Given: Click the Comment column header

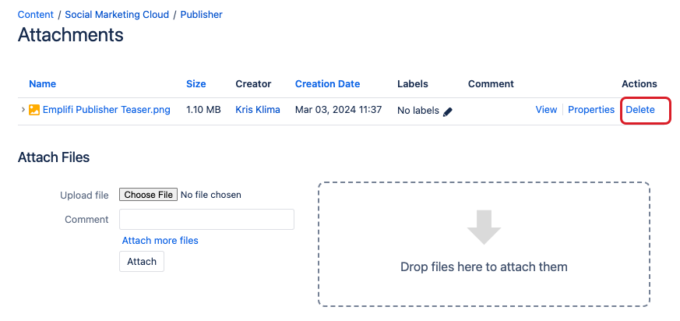Looking at the screenshot, I should (491, 83).
